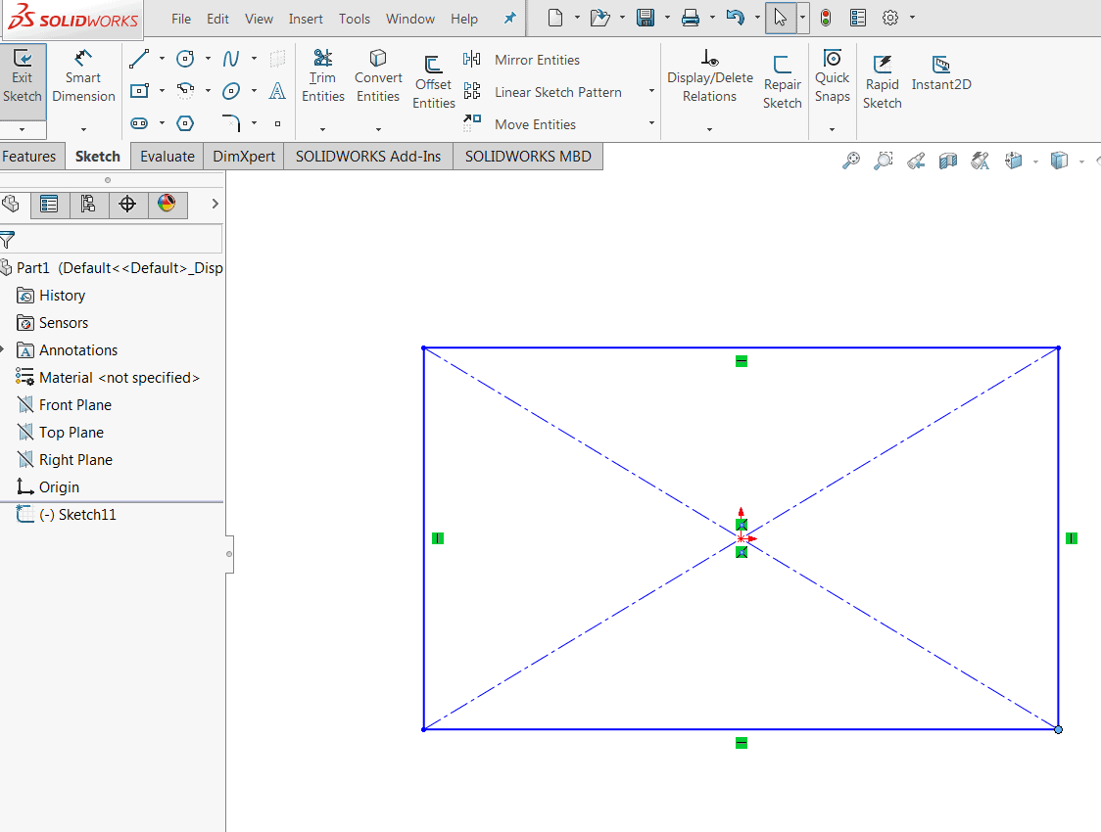This screenshot has width=1101, height=832.
Task: Click the Rebuild traffic light icon
Action: tap(826, 18)
